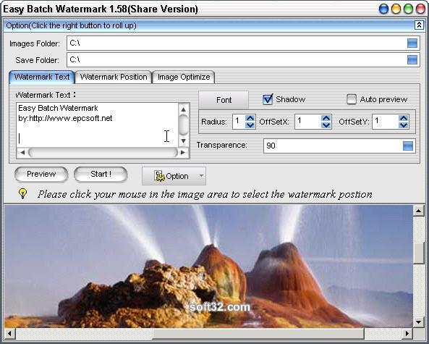Click the blue window control orb
429x344 pixels.
[383, 9]
